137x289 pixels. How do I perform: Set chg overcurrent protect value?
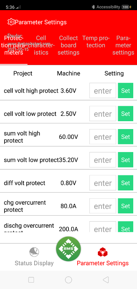point(126,206)
